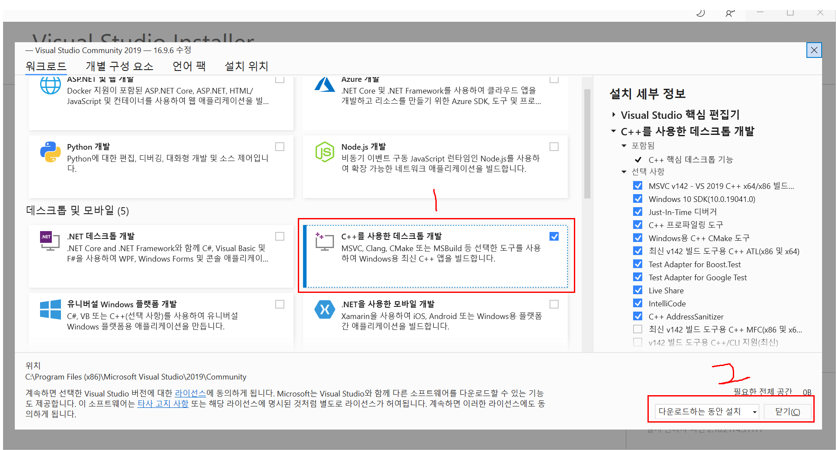Uncheck the IntelliCode option
This screenshot has height=450, width=836.
638,303
